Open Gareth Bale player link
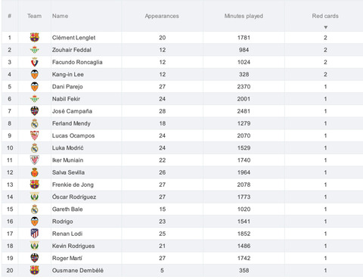The height and width of the screenshot is (279, 363). click(67, 209)
